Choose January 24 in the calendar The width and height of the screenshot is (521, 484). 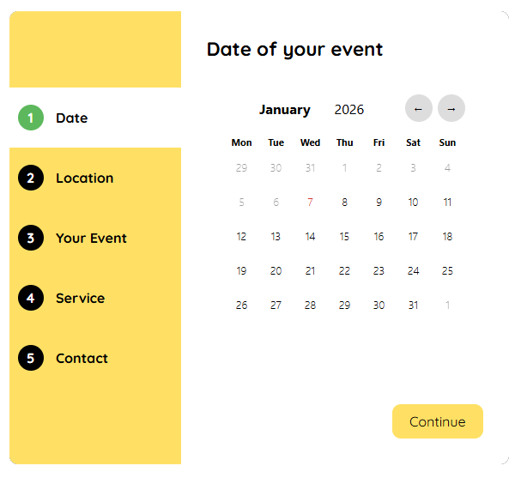[413, 271]
